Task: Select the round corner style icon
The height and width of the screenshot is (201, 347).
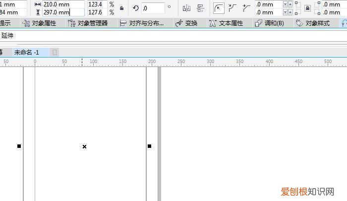Action: tap(219, 8)
